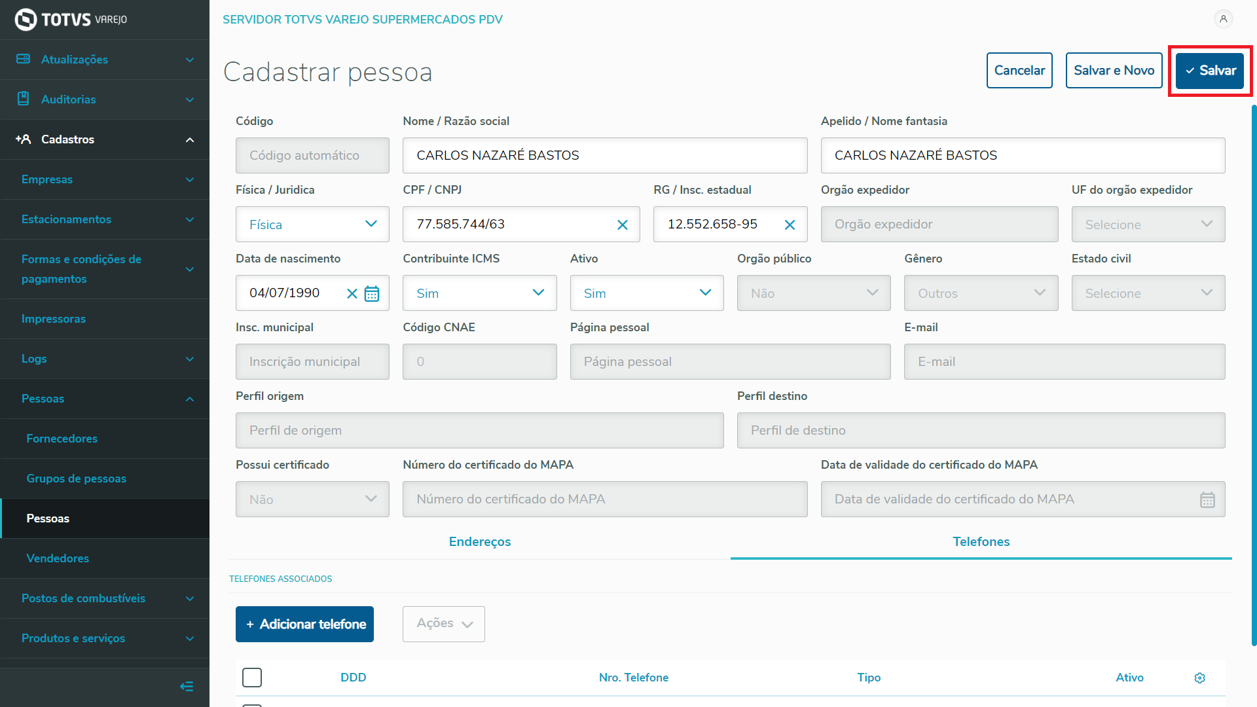This screenshot has width=1257, height=707.
Task: Expand the Atualizações menu
Action: click(105, 60)
